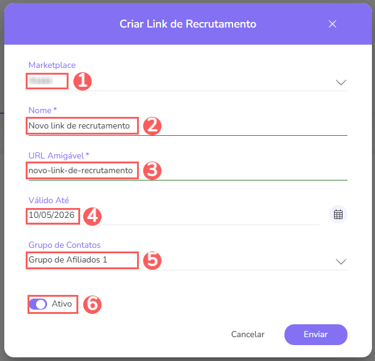The width and height of the screenshot is (375, 361).
Task: Click the red number 4 marker
Action: (92, 215)
